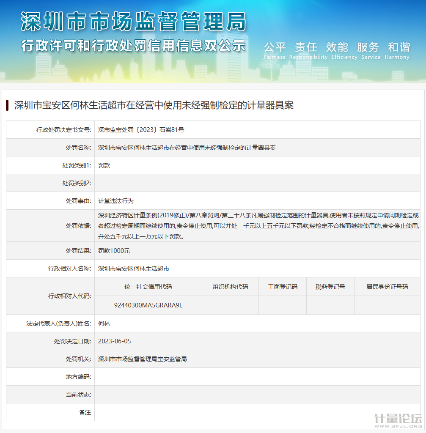Click the dark red title bar marker
The width and height of the screenshot is (426, 433).
coord(8,105)
